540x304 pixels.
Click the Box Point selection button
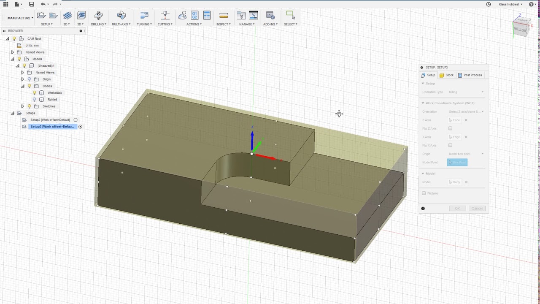click(x=457, y=163)
